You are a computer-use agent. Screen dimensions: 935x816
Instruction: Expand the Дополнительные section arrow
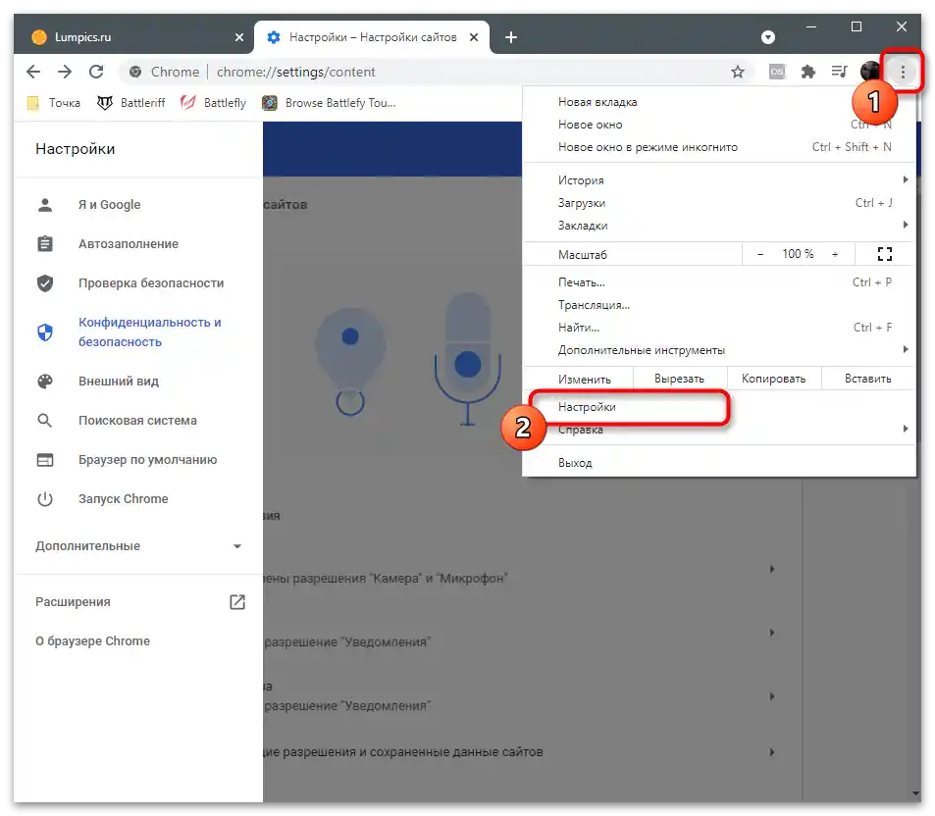pyautogui.click(x=237, y=546)
